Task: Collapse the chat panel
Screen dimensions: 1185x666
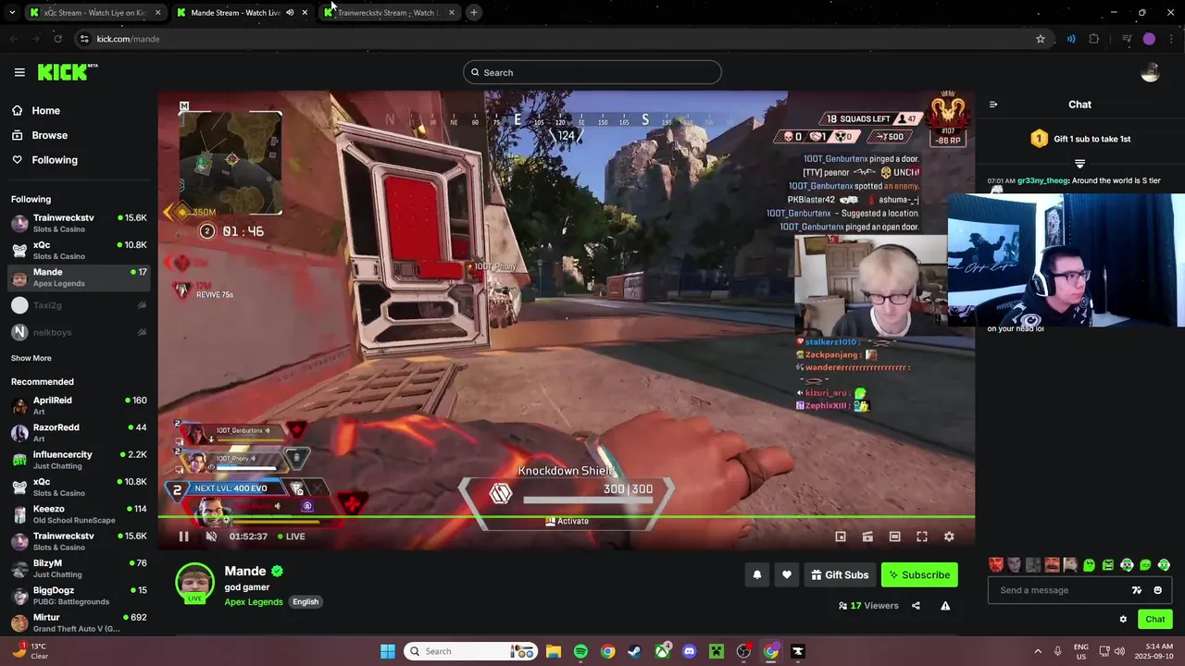Action: pos(993,105)
